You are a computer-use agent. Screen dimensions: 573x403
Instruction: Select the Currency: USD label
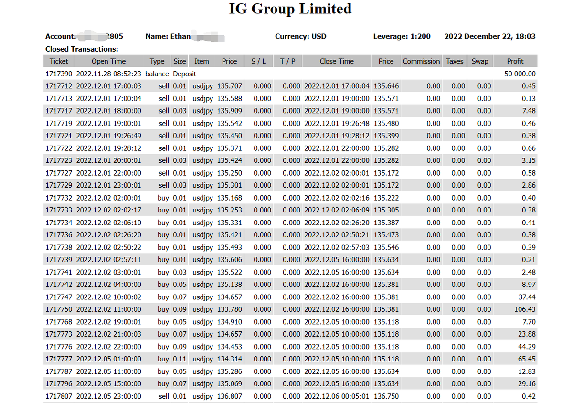301,36
